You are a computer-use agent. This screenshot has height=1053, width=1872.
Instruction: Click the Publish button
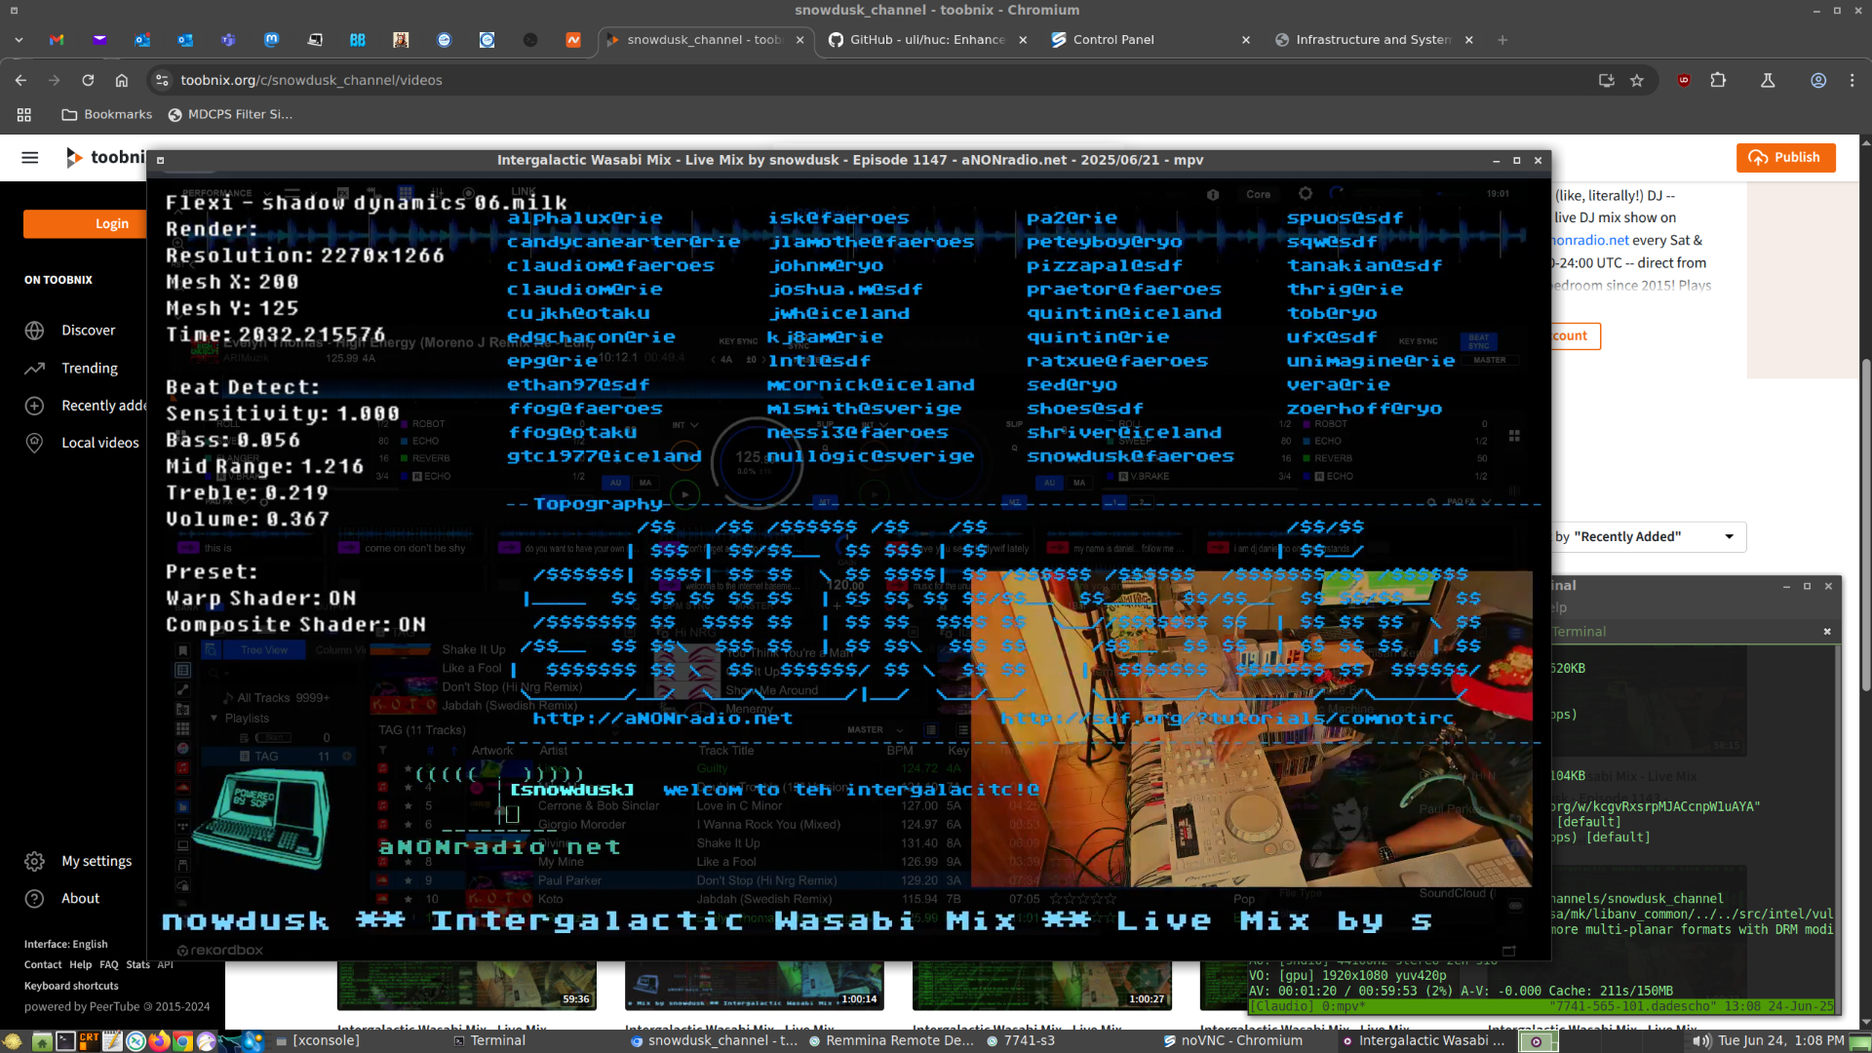click(1785, 157)
